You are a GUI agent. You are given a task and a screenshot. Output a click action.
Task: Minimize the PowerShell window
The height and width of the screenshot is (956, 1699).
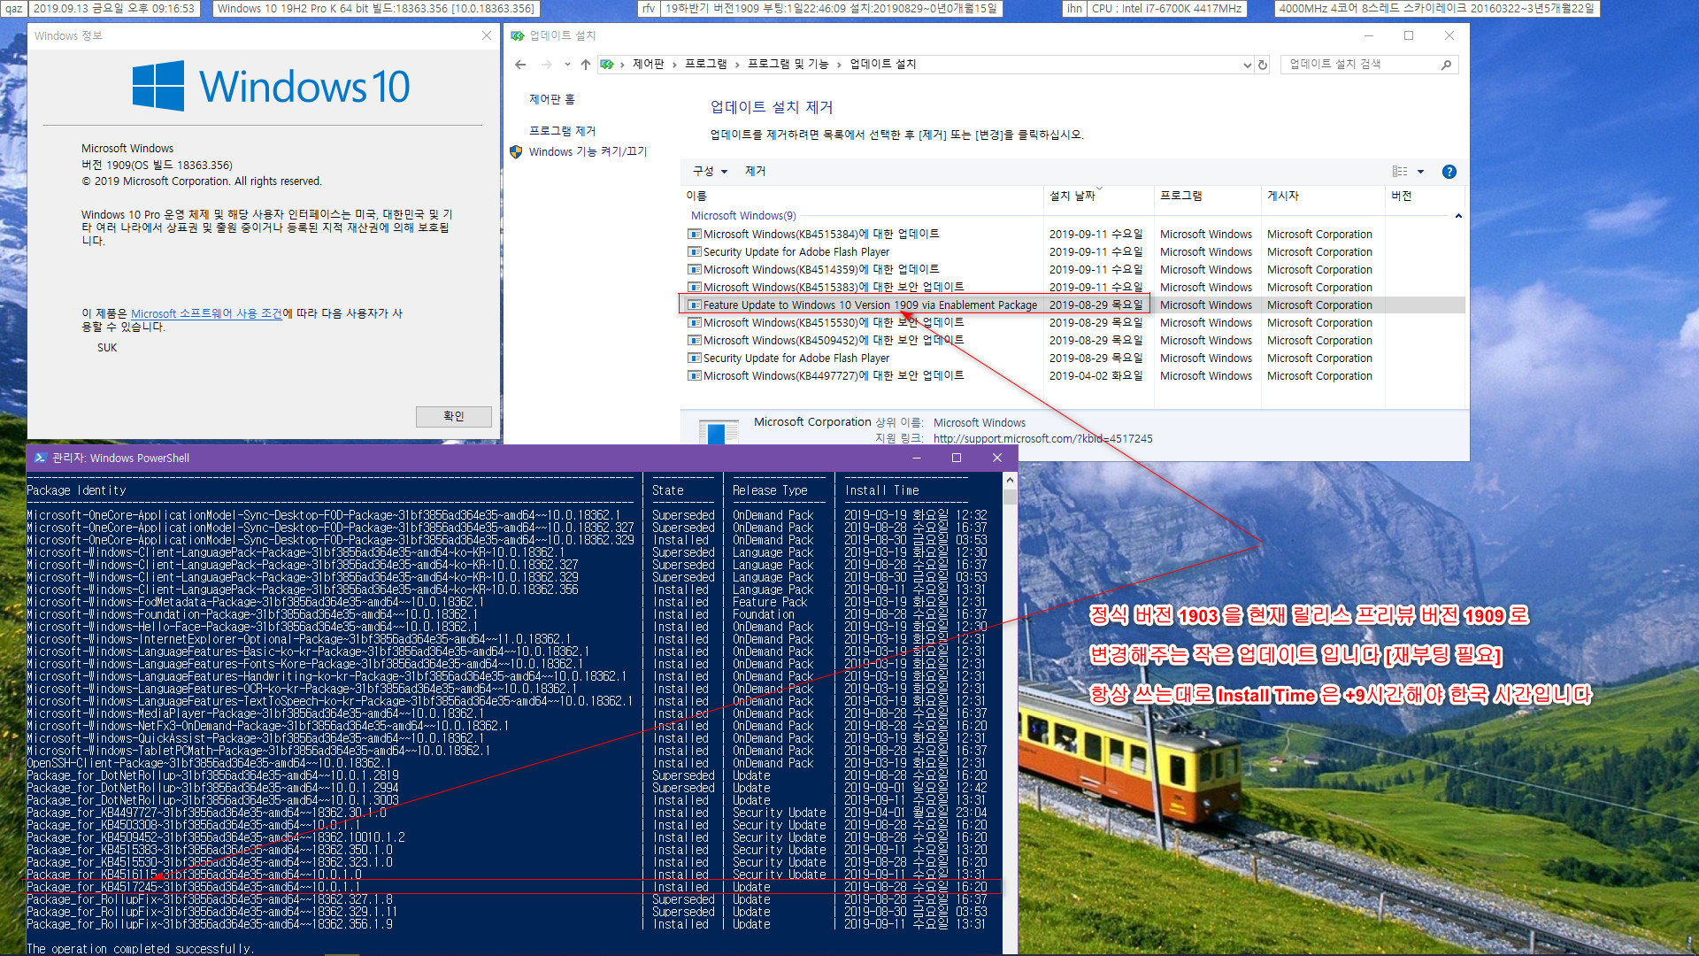tap(917, 458)
